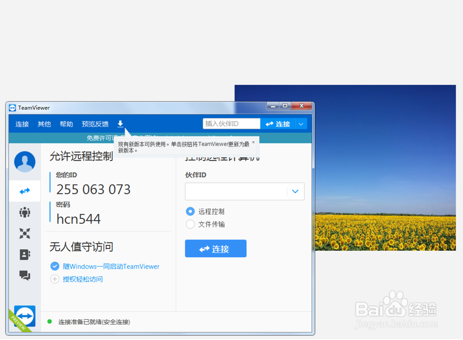Image resolution: width=463 pixels, height=340 pixels.
Task: Click the 随Windows一同启动TeamViewer link
Action: click(111, 266)
